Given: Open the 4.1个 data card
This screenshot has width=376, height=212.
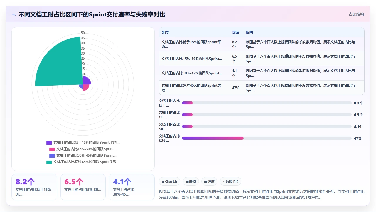Looking at the screenshot, I should tap(131, 187).
